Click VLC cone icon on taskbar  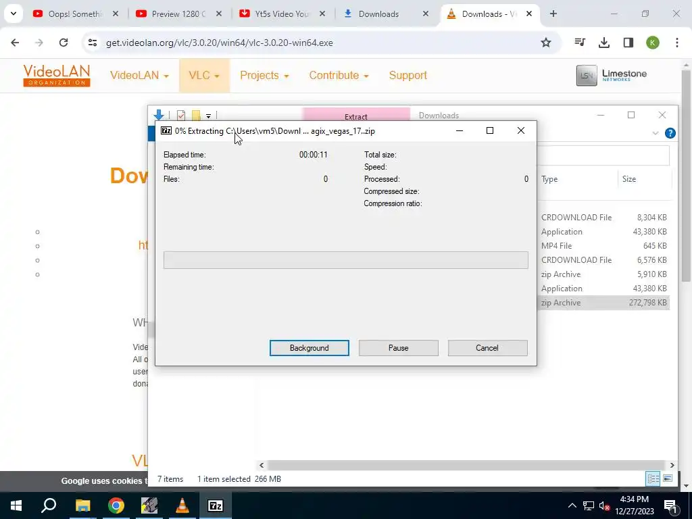click(x=182, y=505)
